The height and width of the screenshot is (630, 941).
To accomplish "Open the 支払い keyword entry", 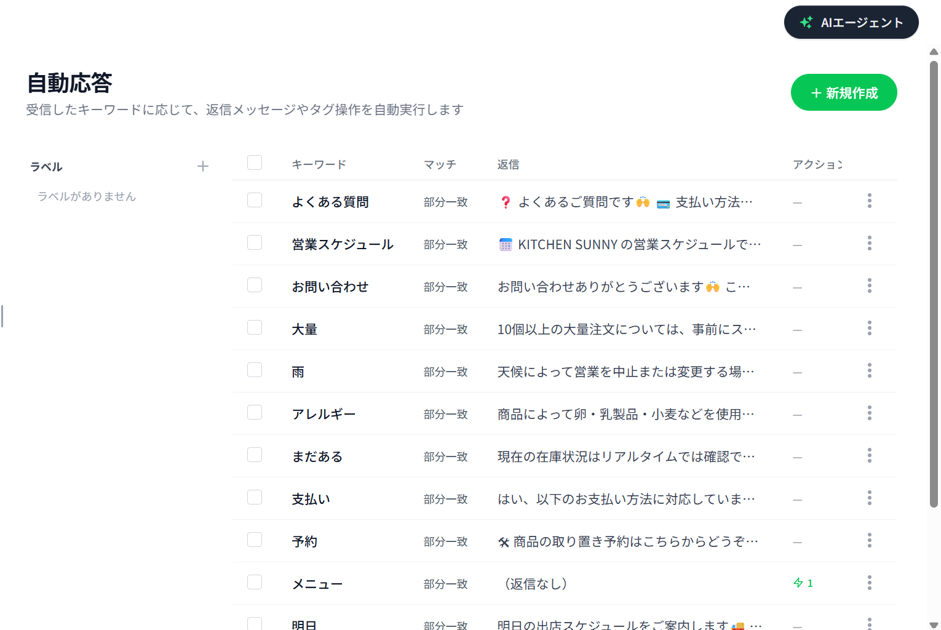I will pyautogui.click(x=311, y=499).
